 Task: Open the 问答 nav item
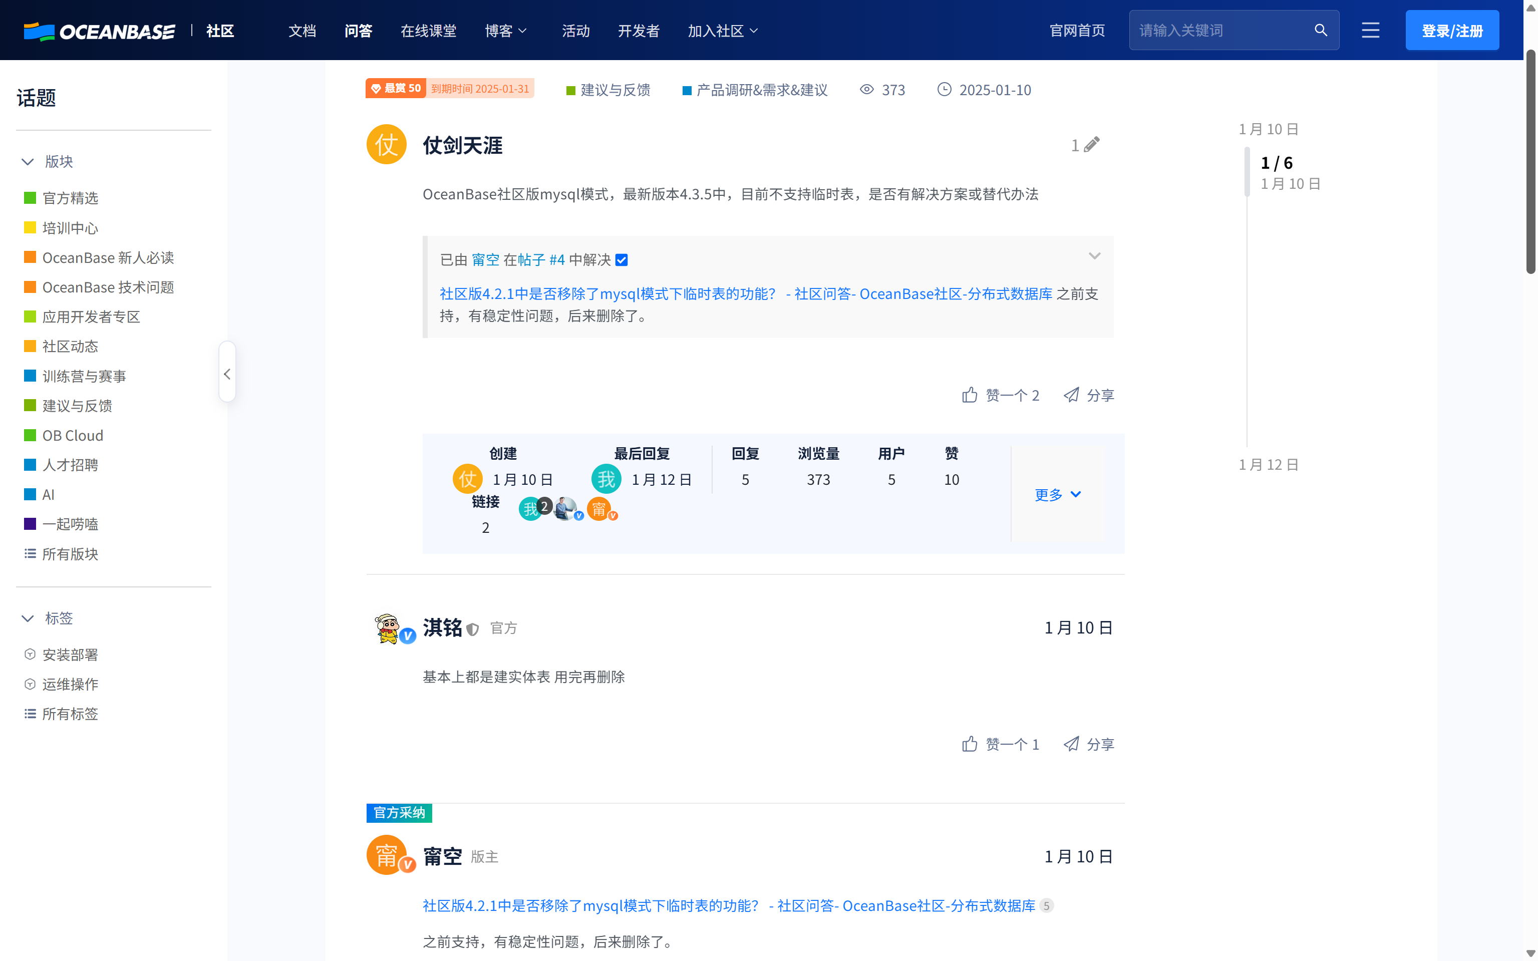click(x=359, y=31)
